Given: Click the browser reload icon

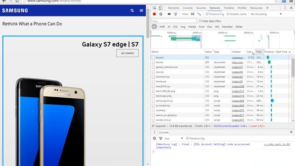Looking at the screenshot, I should [17, 1].
